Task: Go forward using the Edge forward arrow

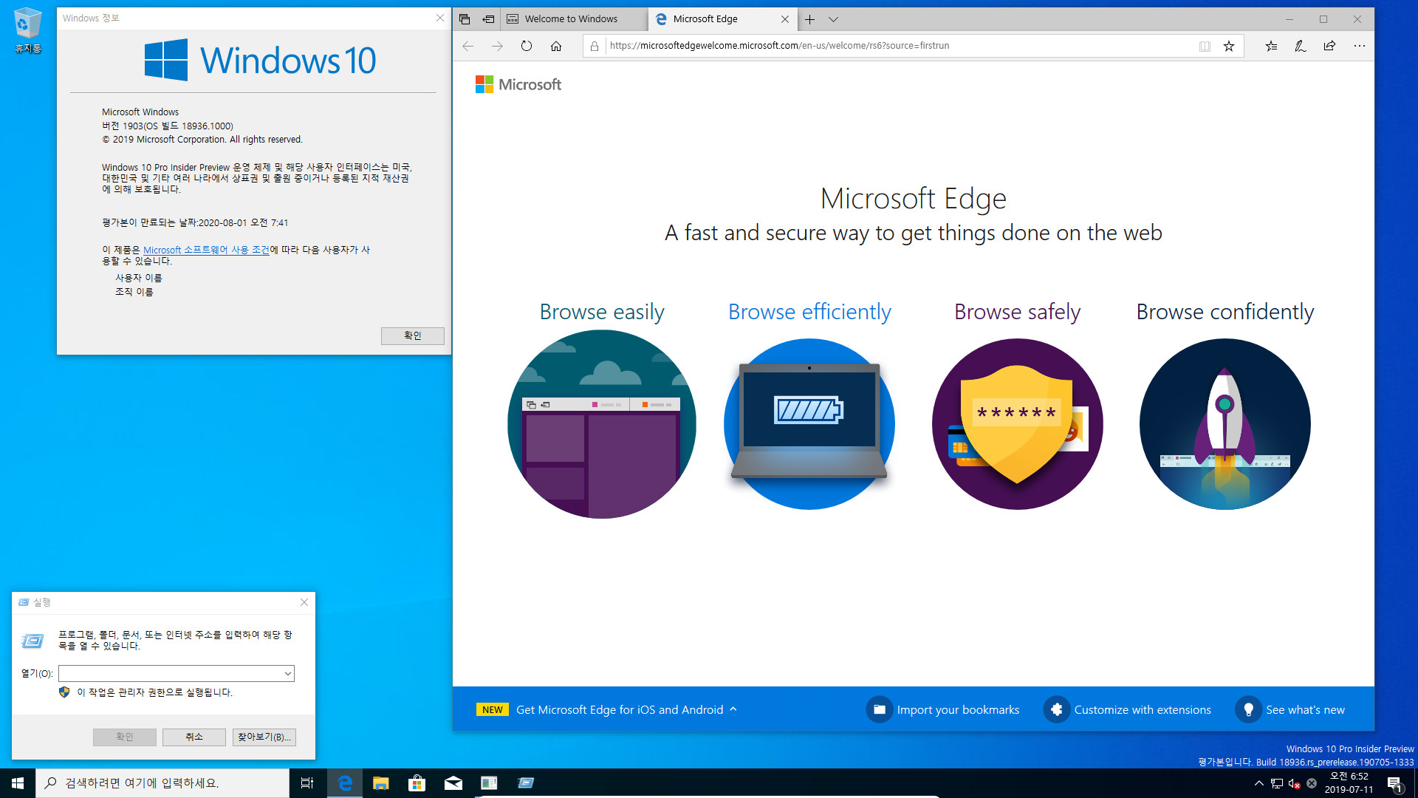Action: click(497, 46)
